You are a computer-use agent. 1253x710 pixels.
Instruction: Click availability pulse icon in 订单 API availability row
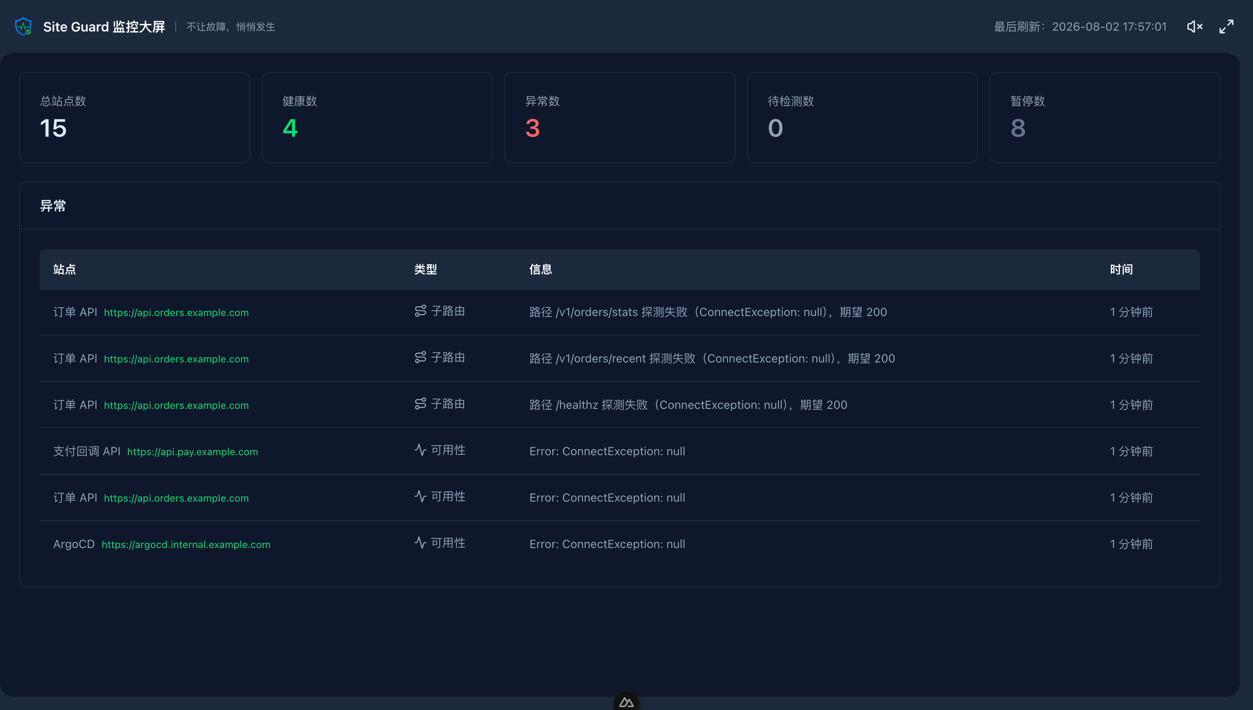420,496
